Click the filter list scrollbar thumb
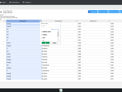Viewport: 122px width, 92px height. (x=58, y=34)
